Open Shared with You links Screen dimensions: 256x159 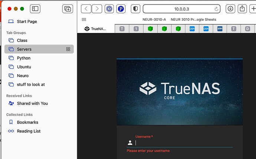coord(39,103)
